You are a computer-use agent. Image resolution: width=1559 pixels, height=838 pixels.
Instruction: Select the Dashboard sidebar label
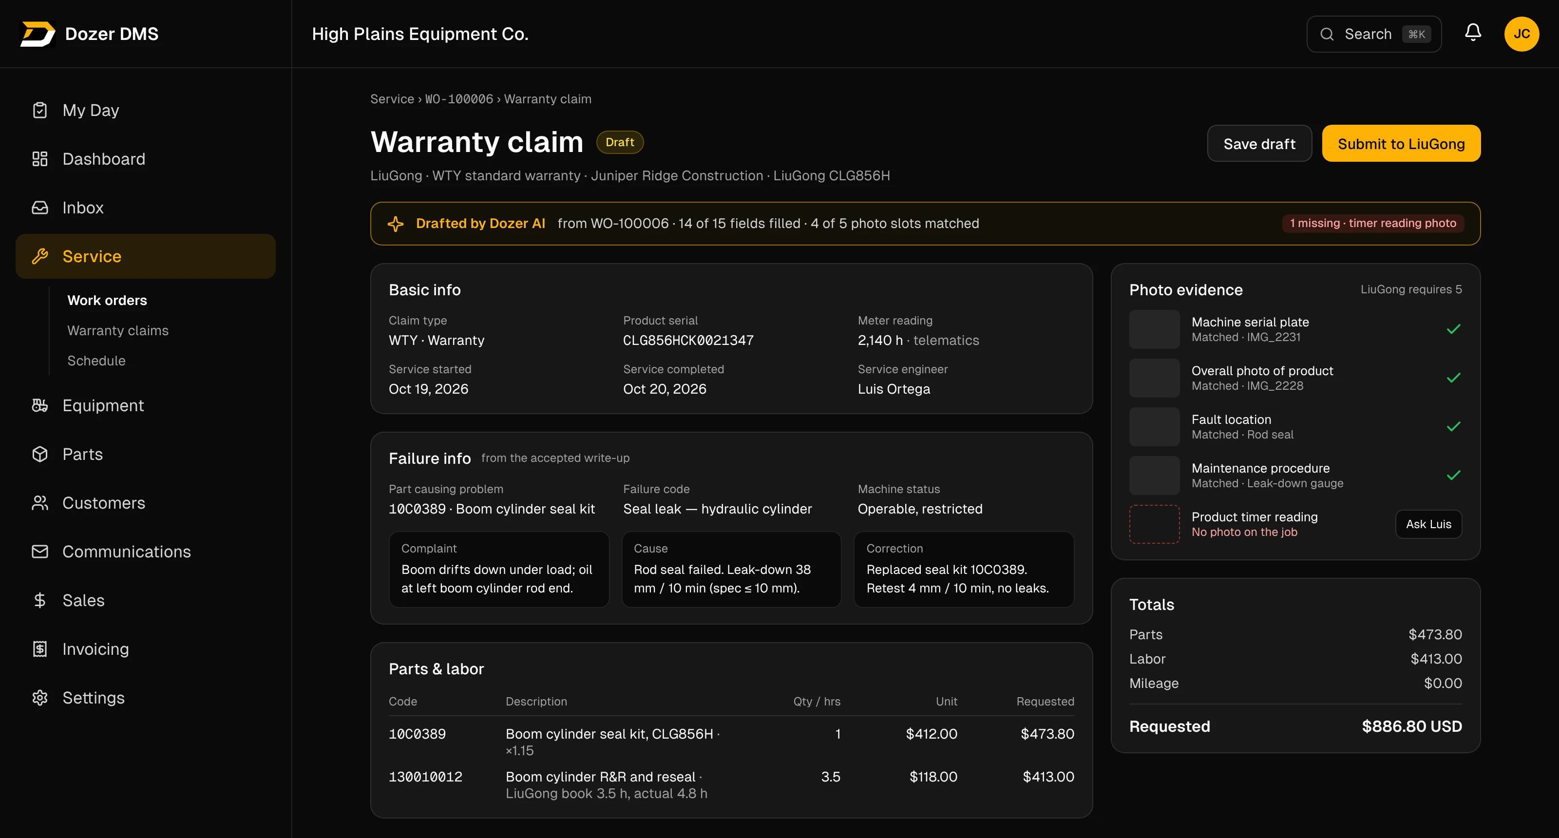(103, 159)
